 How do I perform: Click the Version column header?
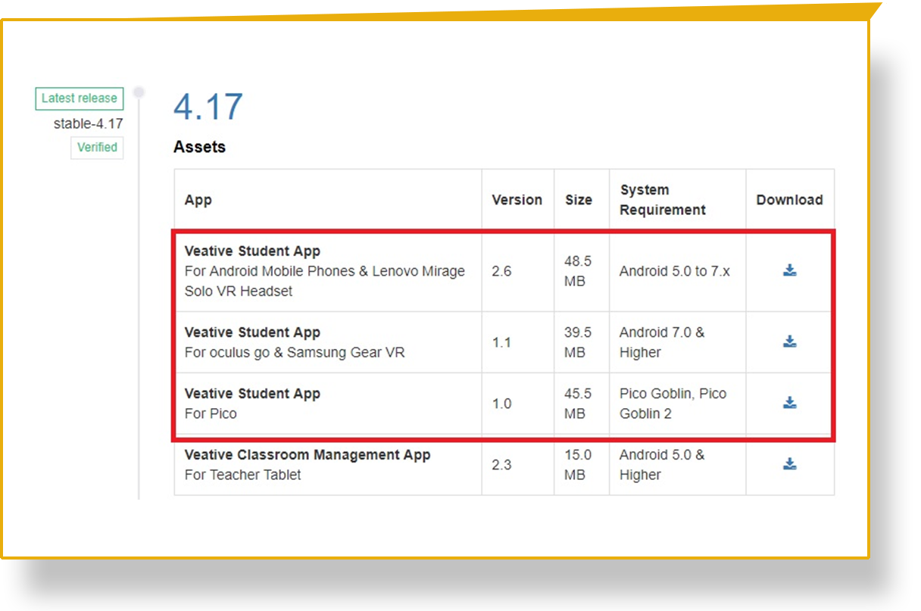click(x=517, y=200)
